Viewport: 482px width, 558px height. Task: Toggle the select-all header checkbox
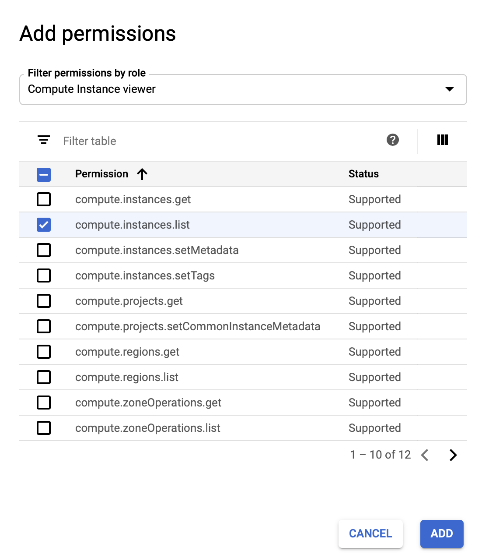44,174
